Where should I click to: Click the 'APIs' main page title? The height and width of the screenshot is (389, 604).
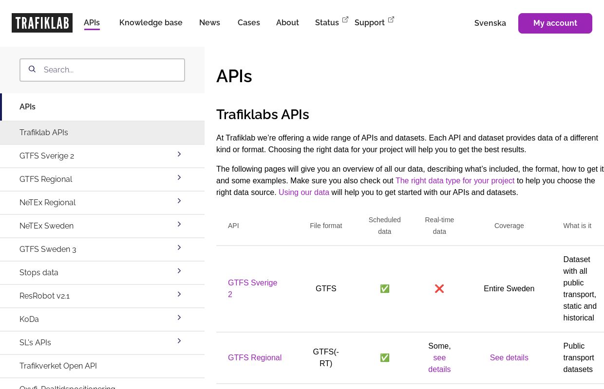[234, 76]
